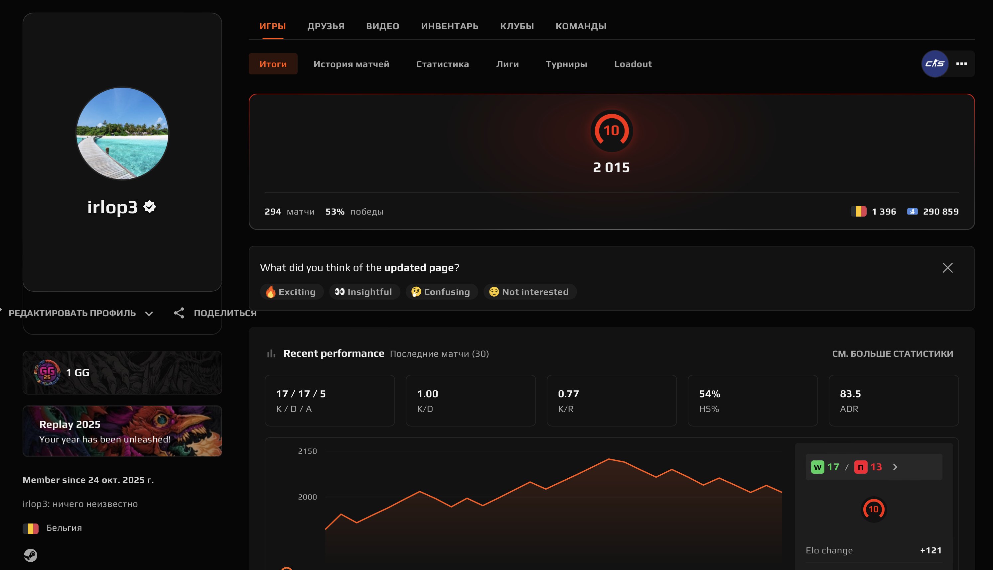The height and width of the screenshot is (570, 993).
Task: Click the Belgium flag next to 1 396
Action: 859,211
